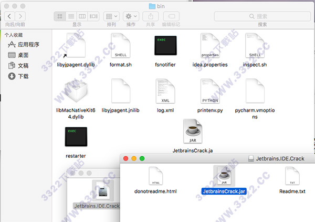Click the log.xml file name label
The height and width of the screenshot is (222, 315).
coord(165,110)
